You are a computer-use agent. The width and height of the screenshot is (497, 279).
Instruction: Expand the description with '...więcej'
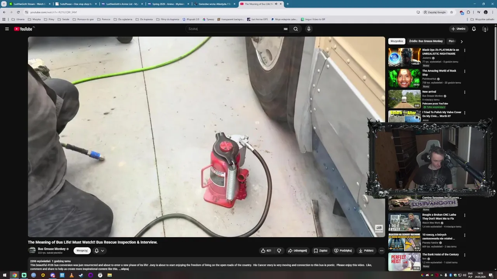124,269
